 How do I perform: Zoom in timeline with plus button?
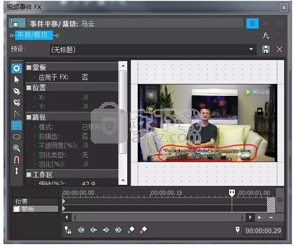259,217
